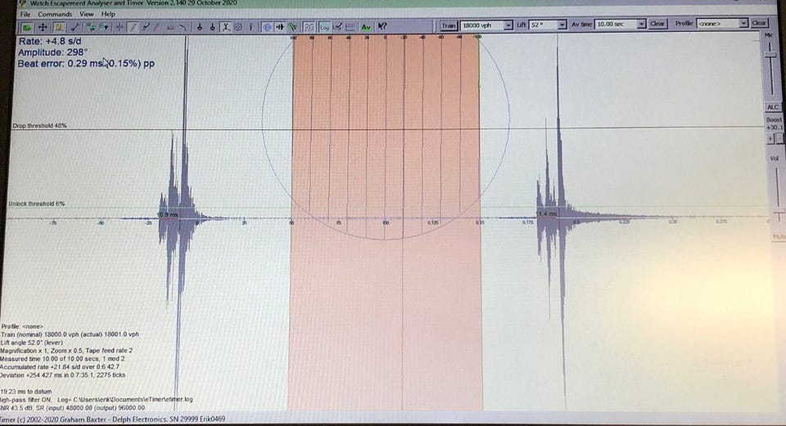
Task: Click the Boost plus button
Action: (x=770, y=139)
